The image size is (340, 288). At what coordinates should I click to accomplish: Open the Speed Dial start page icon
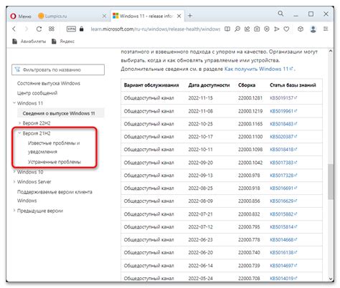[x=52, y=29]
